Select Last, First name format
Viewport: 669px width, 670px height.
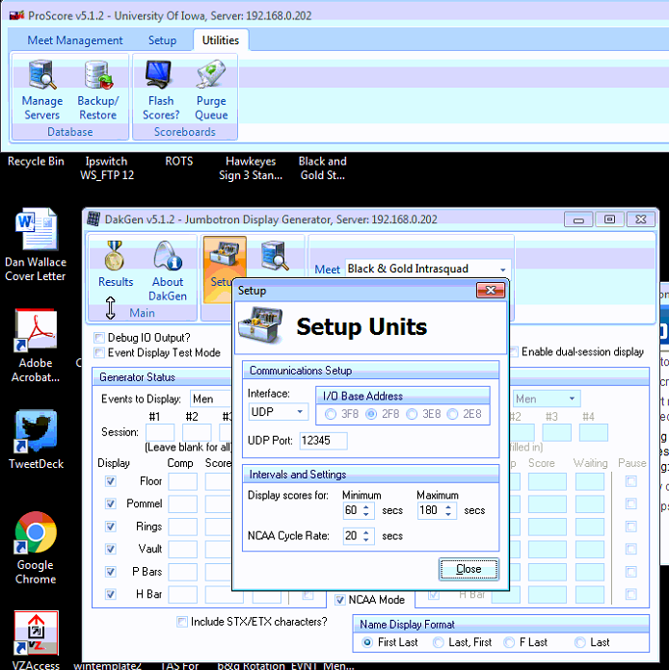tap(440, 642)
